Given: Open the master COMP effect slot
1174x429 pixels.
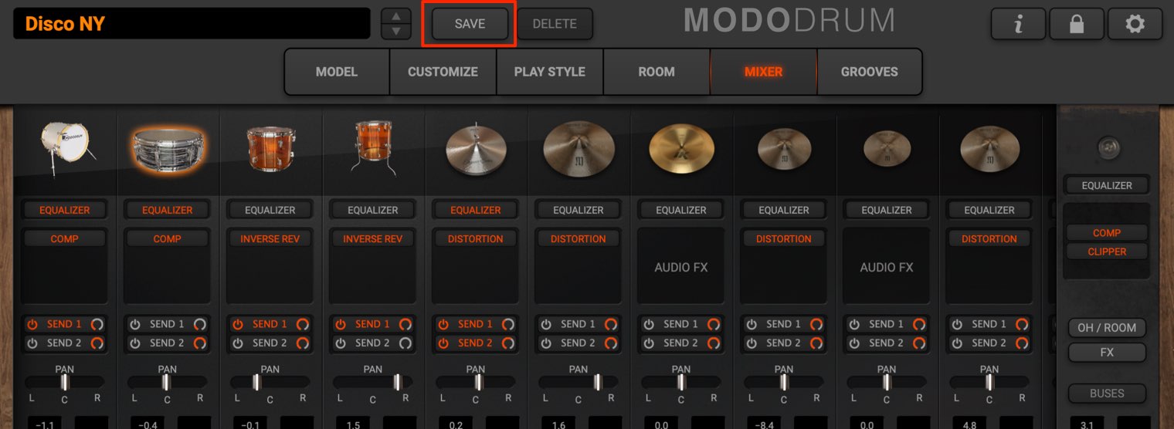Looking at the screenshot, I should coord(1107,232).
